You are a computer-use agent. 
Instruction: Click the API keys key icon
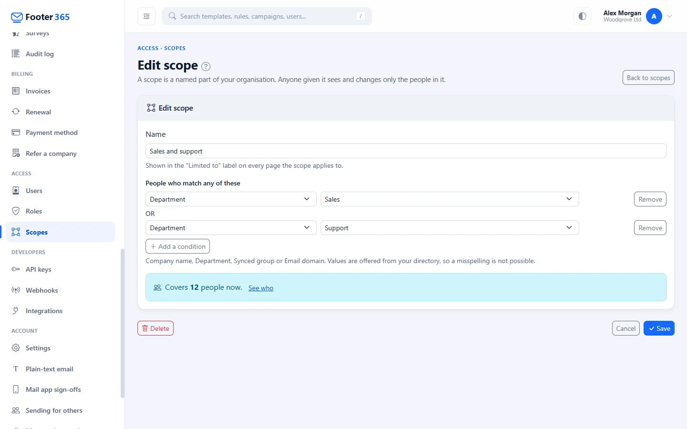16,269
